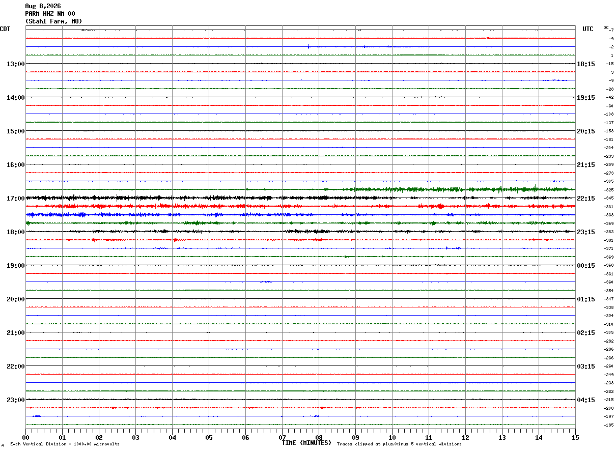Screen dimensions: 616x451
Task: Click the traces clipped footnote text
Action: point(399,444)
